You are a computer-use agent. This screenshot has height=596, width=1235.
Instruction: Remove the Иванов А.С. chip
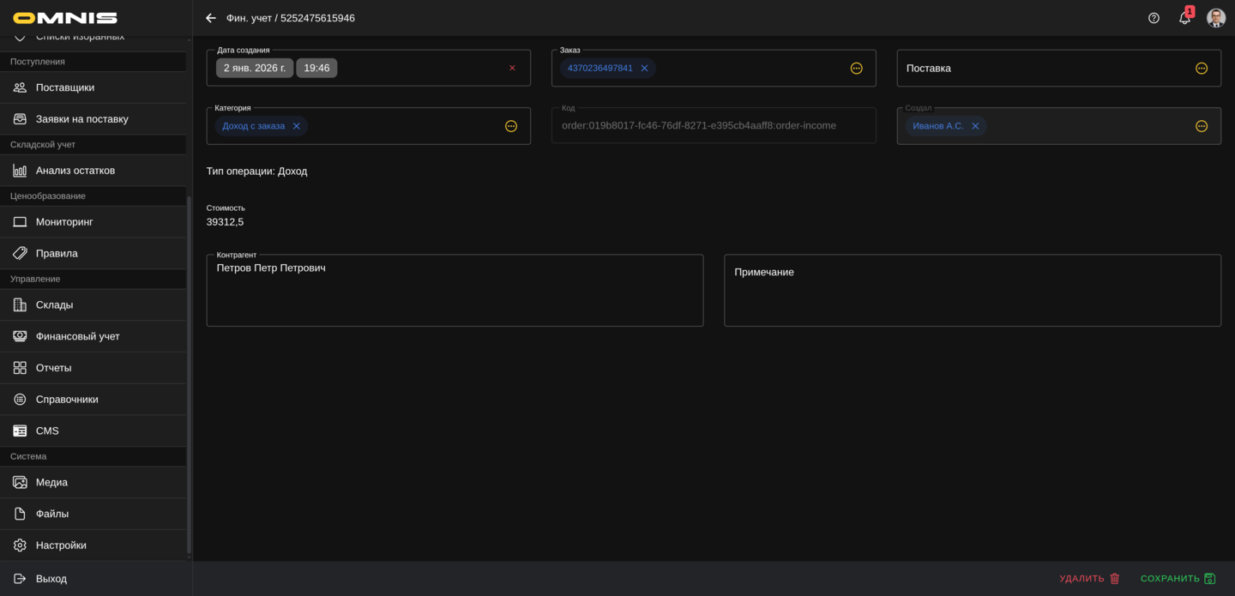point(975,126)
